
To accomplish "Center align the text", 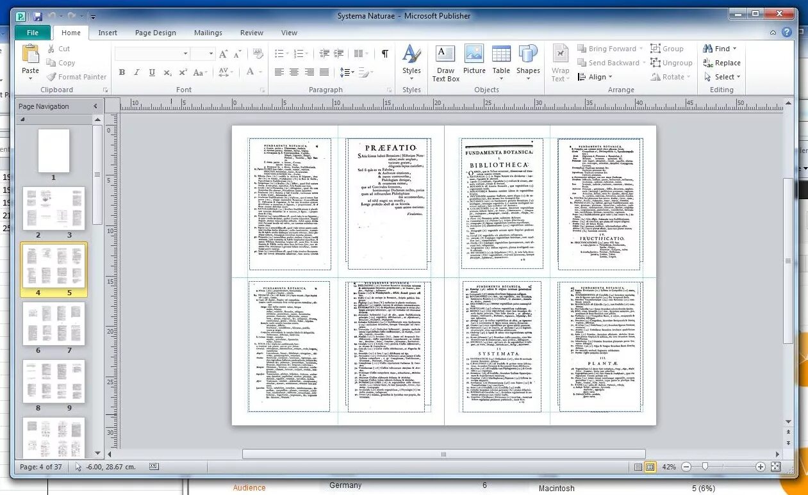I will pyautogui.click(x=294, y=72).
